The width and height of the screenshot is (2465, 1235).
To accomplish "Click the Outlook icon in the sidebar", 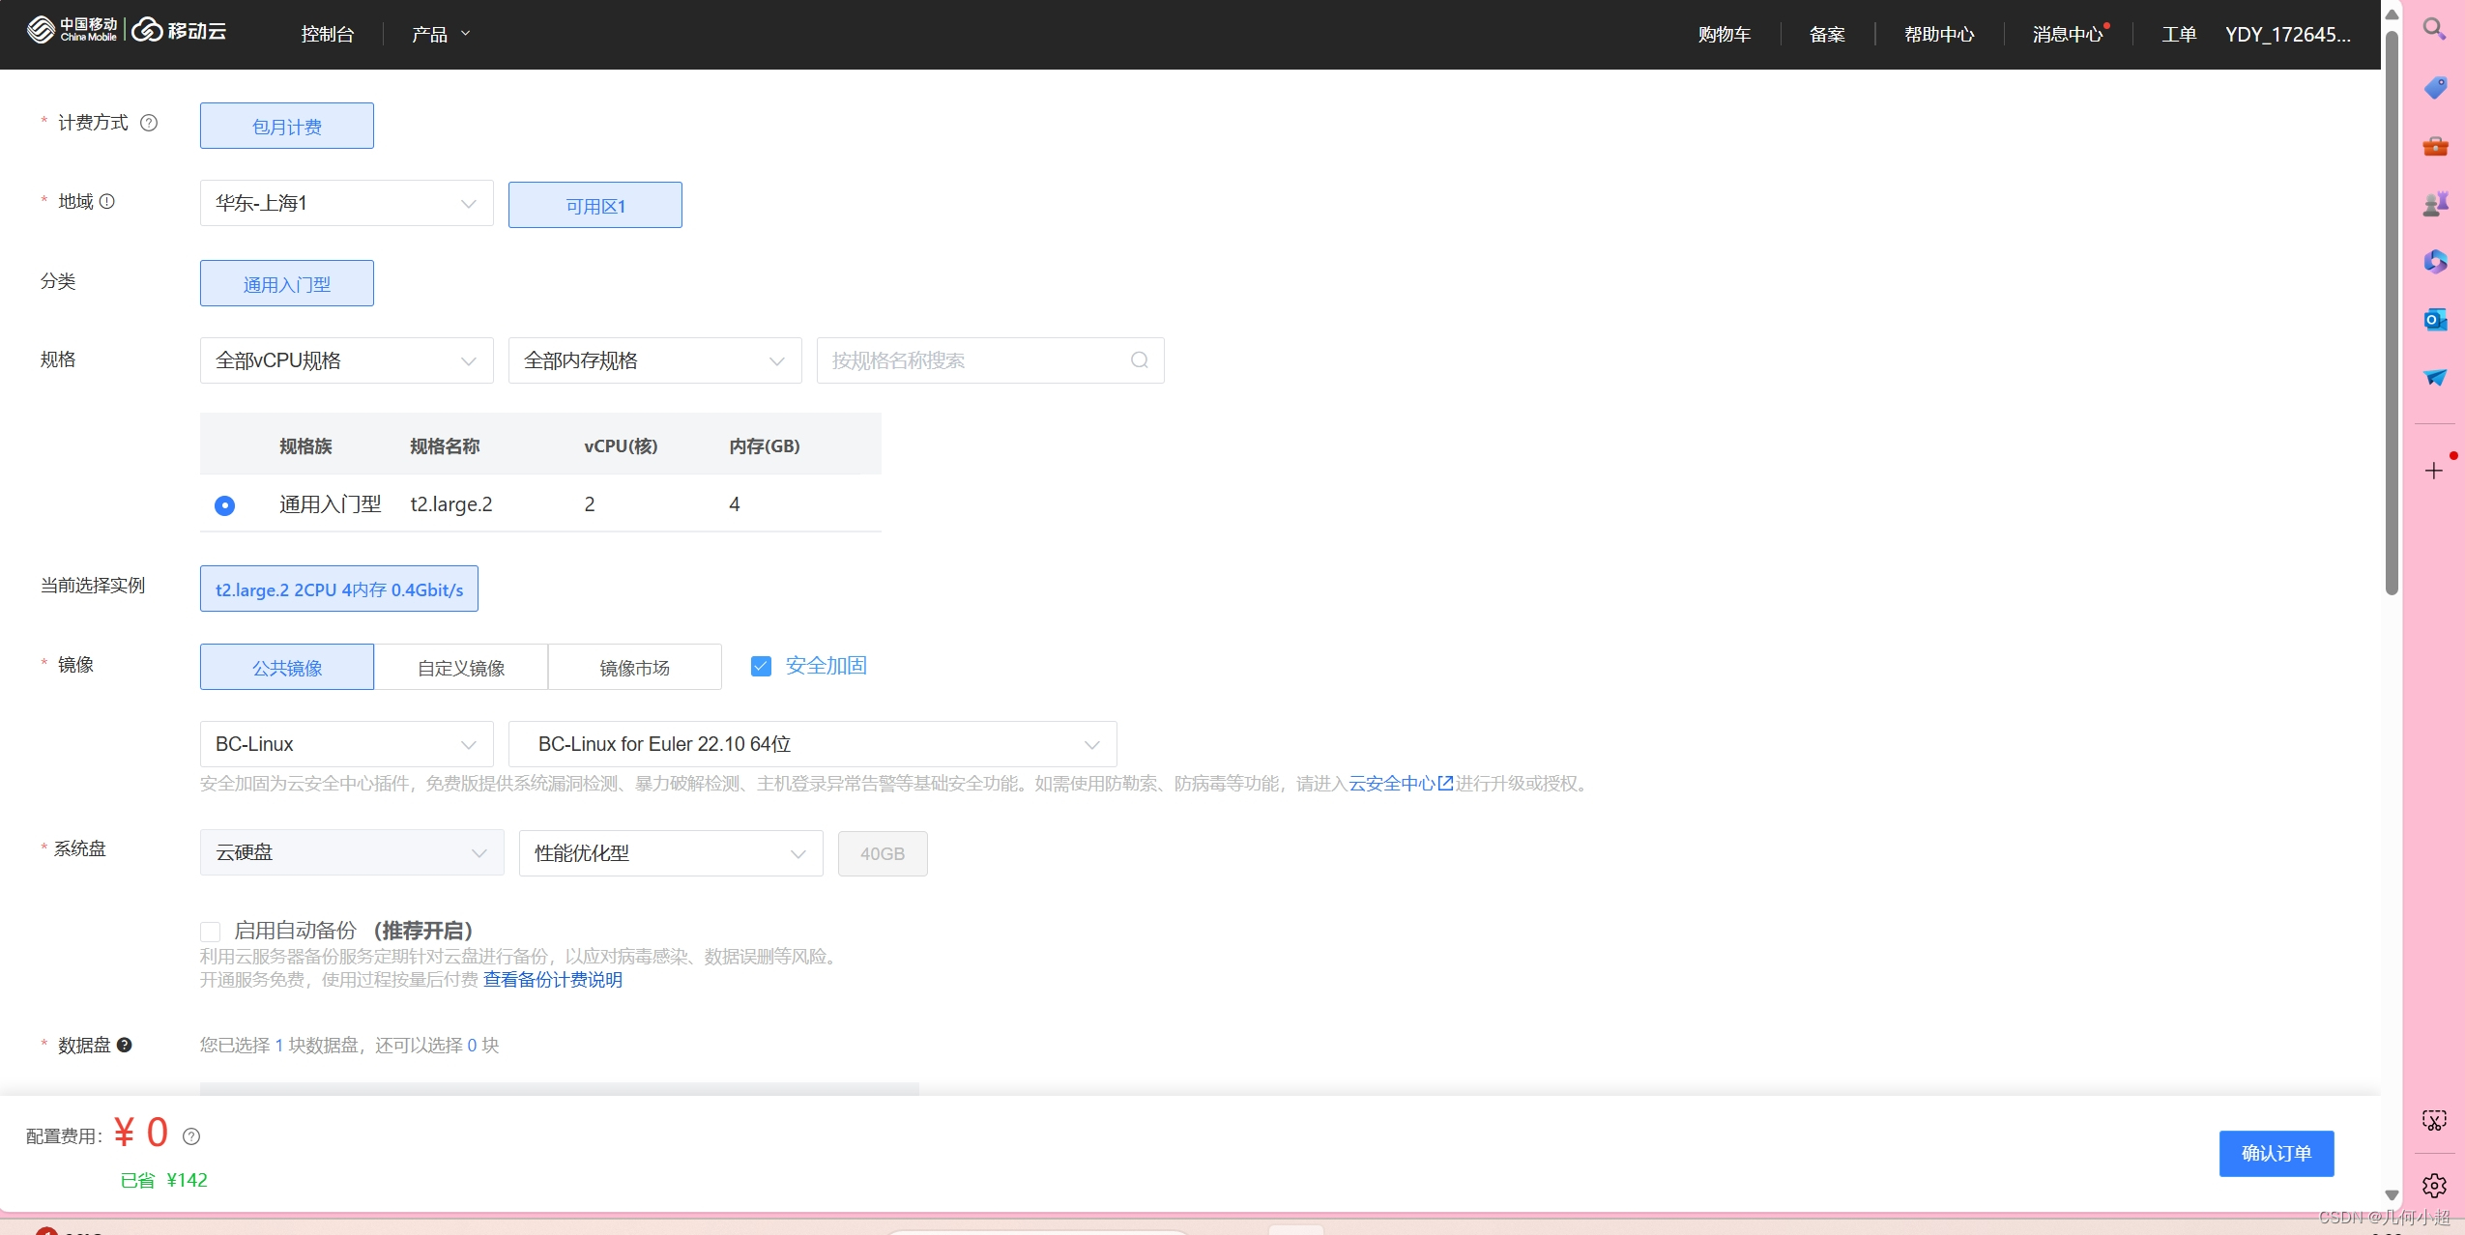I will click(2435, 320).
